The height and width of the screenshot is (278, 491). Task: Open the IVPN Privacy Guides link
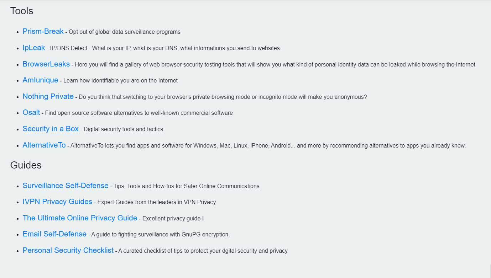point(57,202)
